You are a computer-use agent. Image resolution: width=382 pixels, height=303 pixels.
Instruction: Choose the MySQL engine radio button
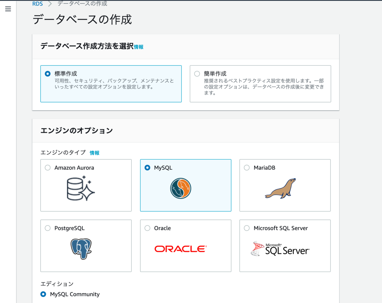click(147, 168)
